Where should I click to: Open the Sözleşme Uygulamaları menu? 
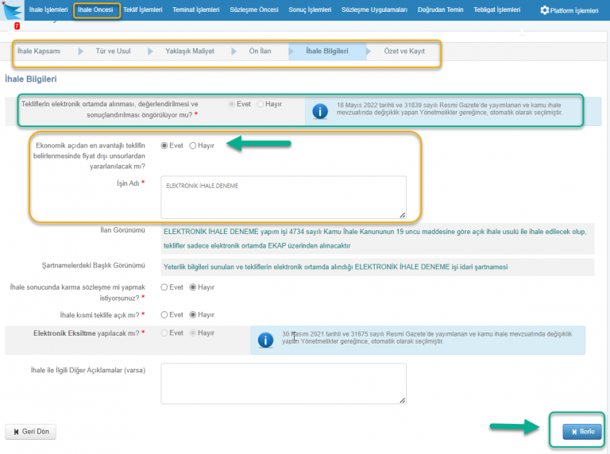click(x=374, y=10)
